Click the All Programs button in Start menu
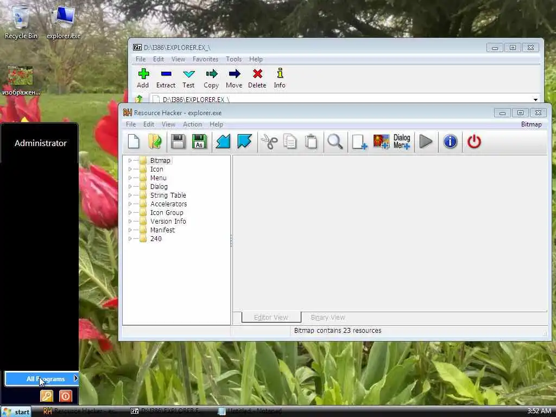556x417 pixels. pyautogui.click(x=41, y=378)
